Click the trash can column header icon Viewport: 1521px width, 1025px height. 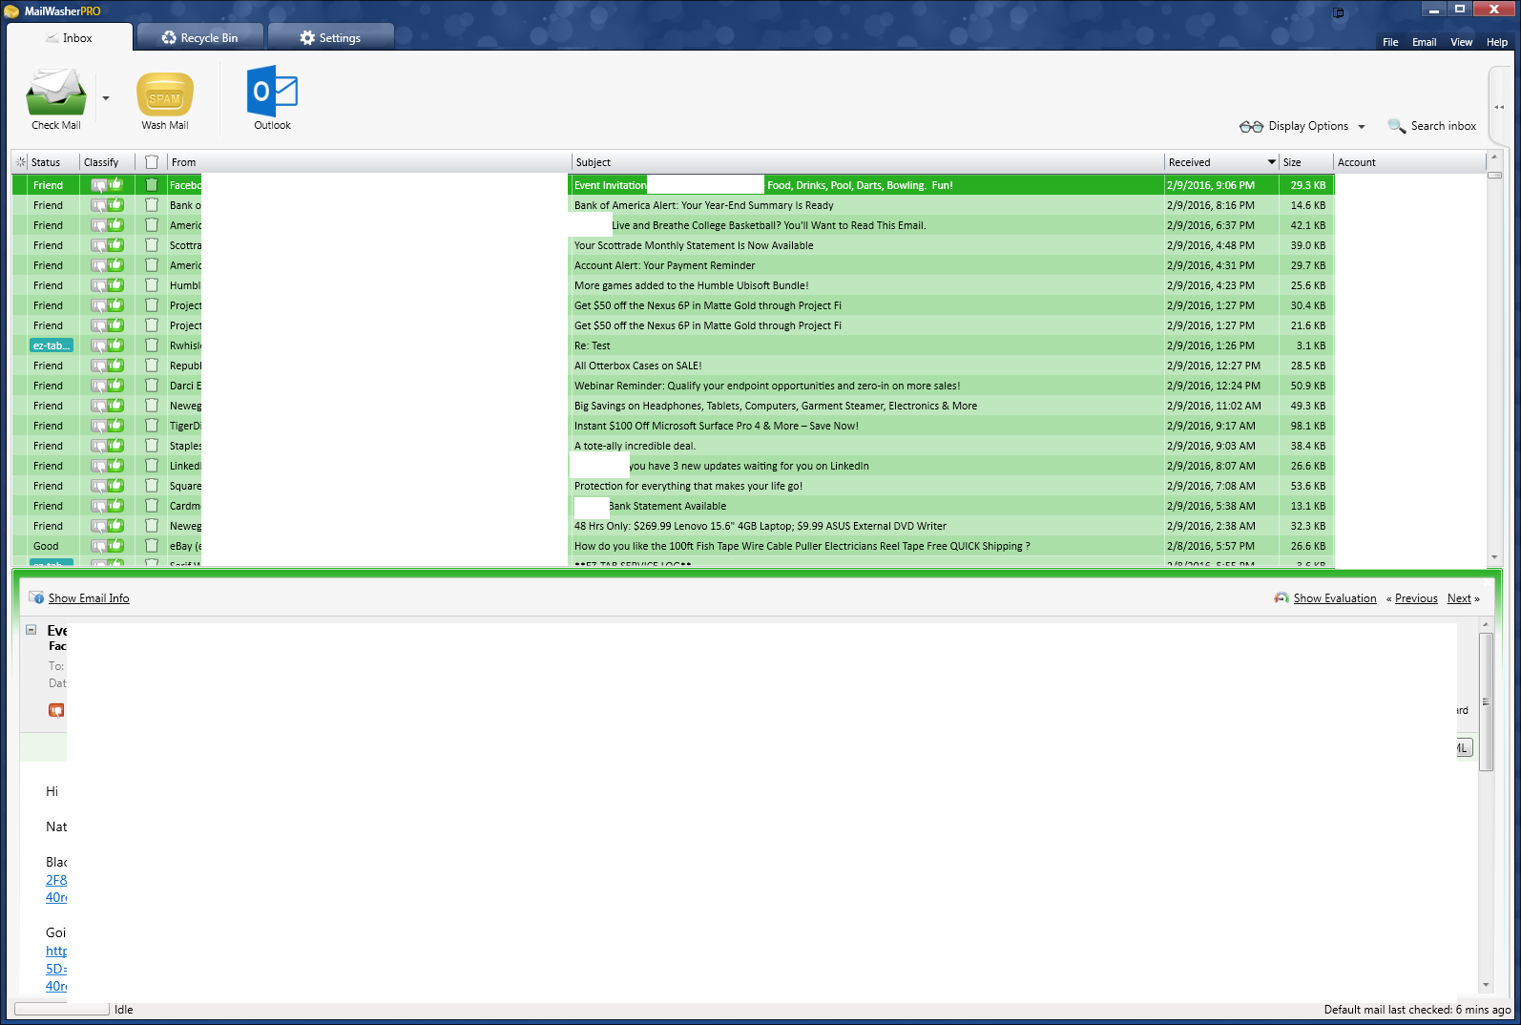point(152,162)
